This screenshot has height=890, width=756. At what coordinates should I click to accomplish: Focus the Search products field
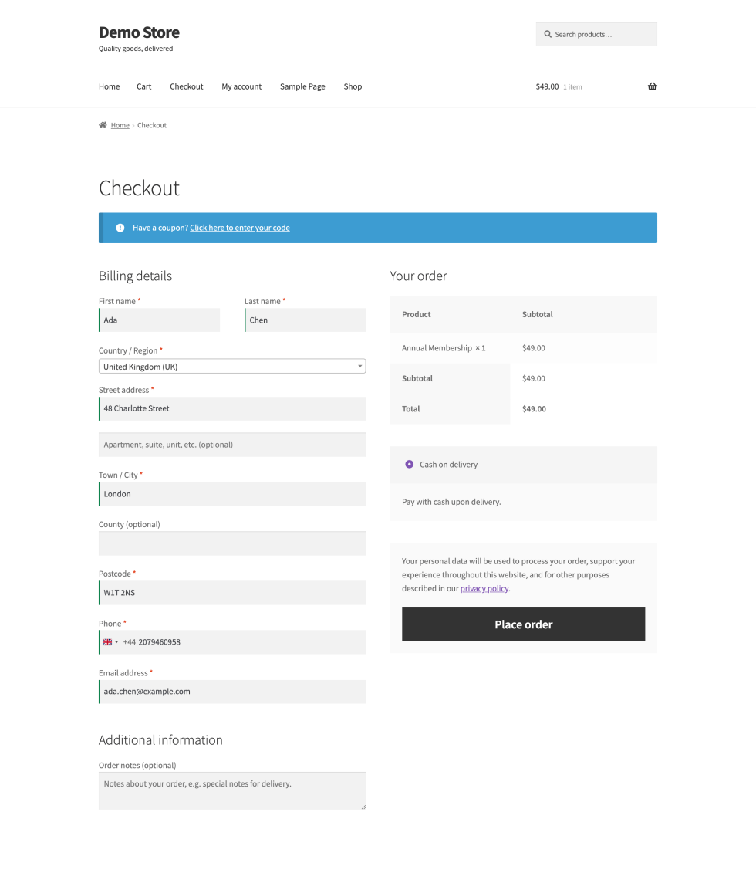tap(596, 34)
